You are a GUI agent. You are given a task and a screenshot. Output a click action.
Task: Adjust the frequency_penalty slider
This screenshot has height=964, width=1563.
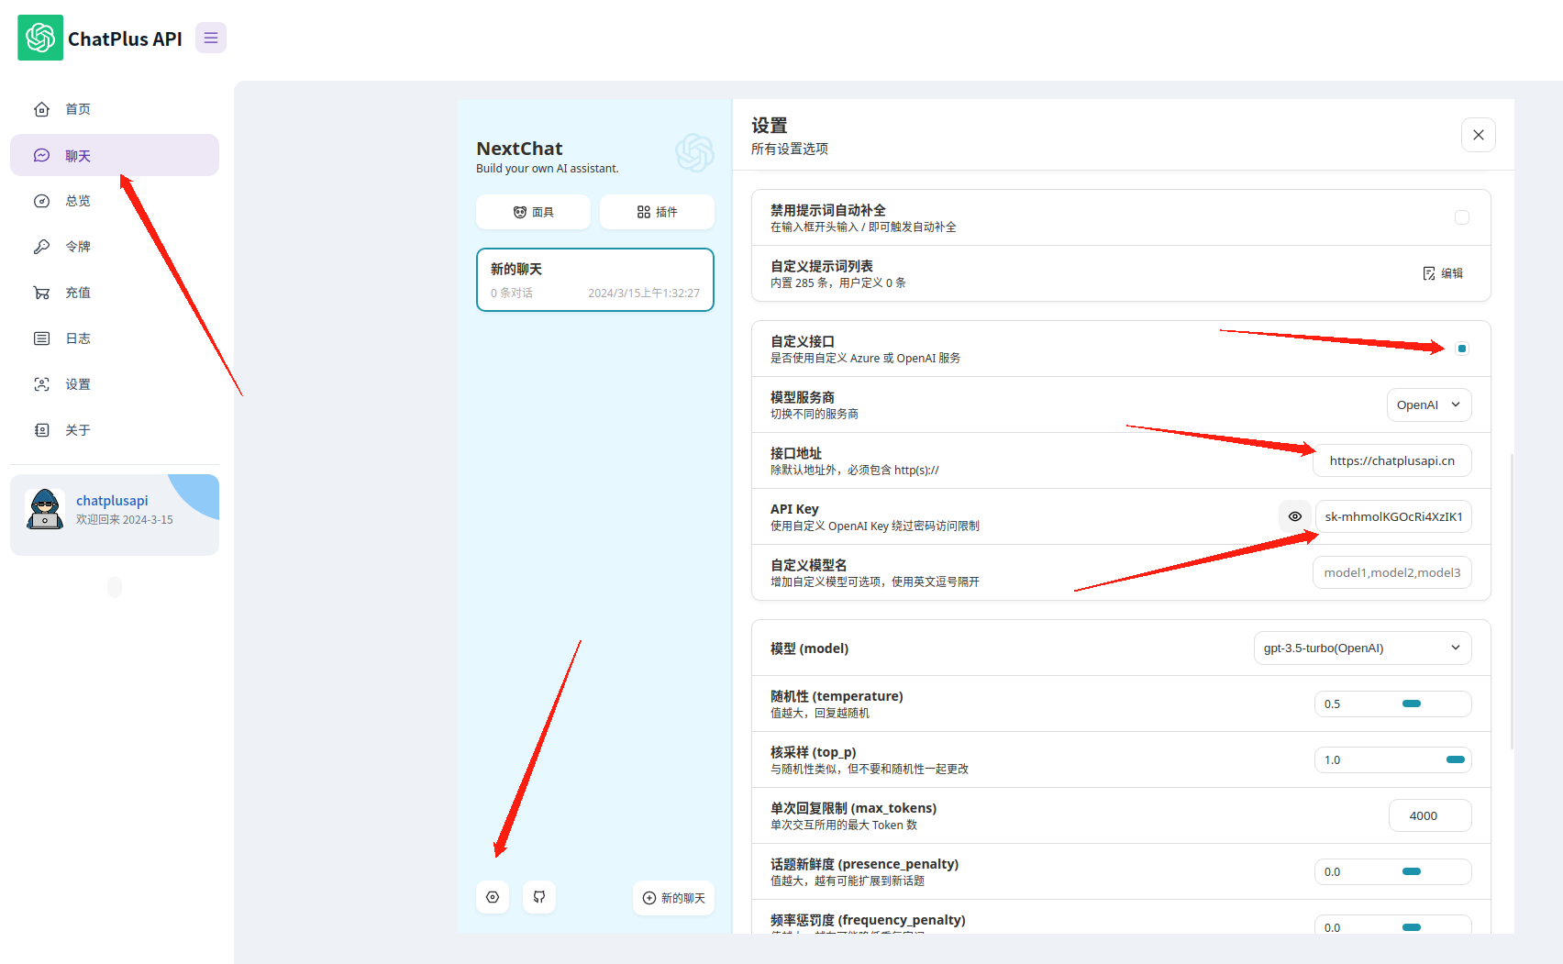coord(1411,927)
